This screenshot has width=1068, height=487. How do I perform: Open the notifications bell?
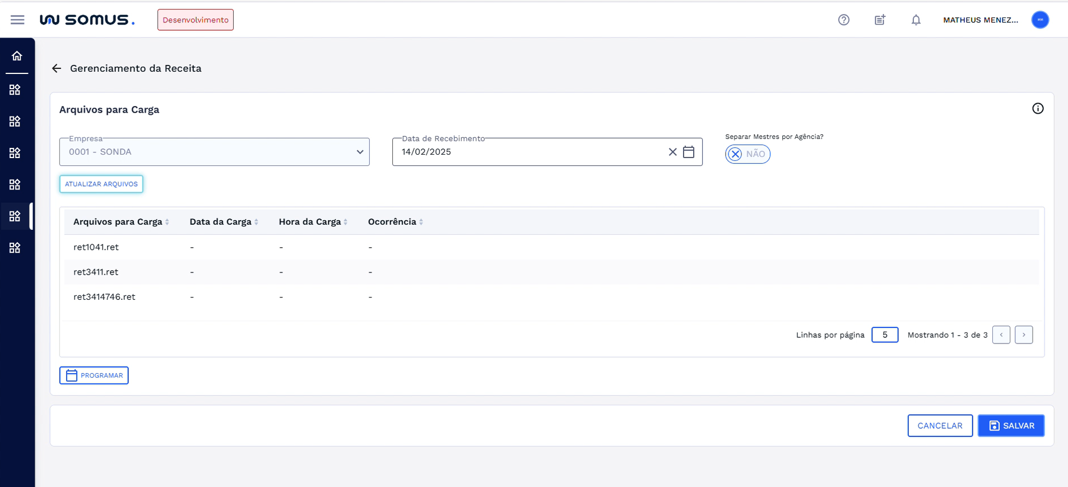tap(916, 20)
